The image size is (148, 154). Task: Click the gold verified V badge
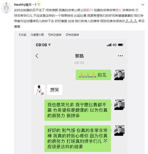tap(39, 4)
